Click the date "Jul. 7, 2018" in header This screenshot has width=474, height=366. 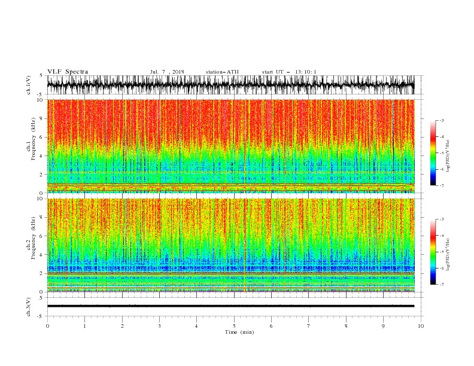pos(167,72)
